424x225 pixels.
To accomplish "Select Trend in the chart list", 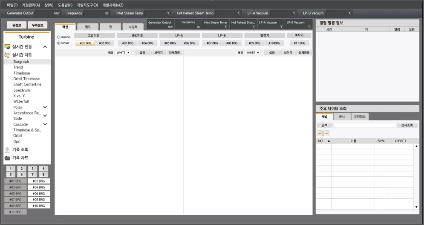I will (x=18, y=67).
